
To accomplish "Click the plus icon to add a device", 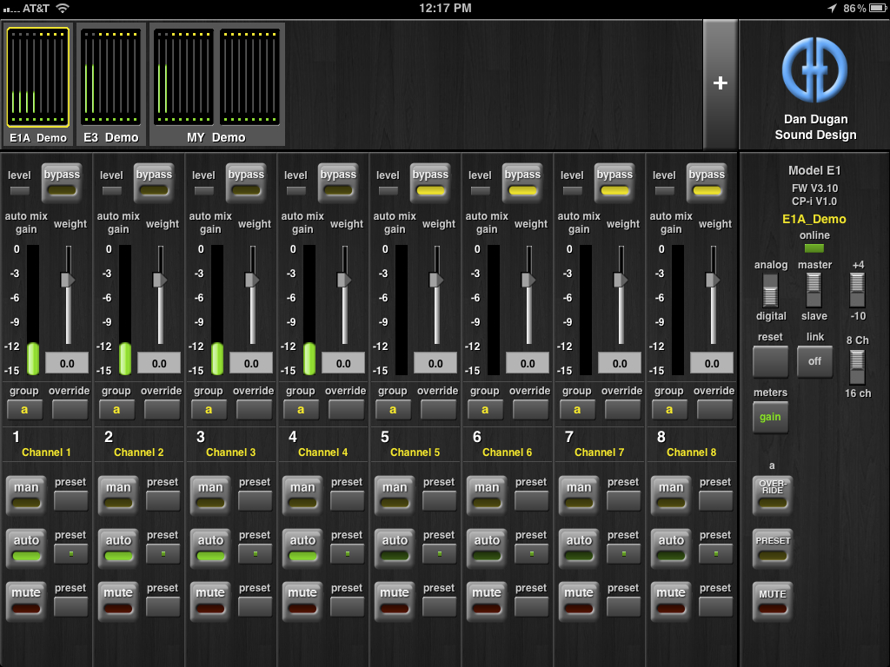I will click(x=720, y=83).
